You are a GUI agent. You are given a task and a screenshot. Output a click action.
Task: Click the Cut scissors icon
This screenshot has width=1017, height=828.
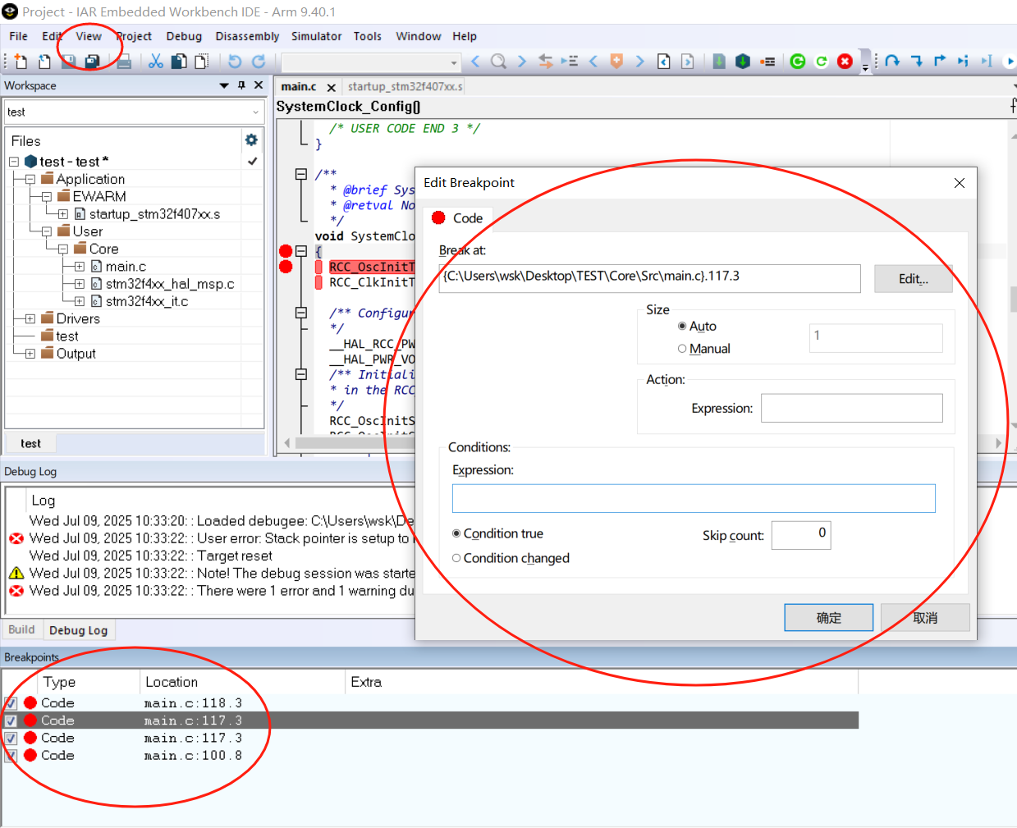(155, 62)
